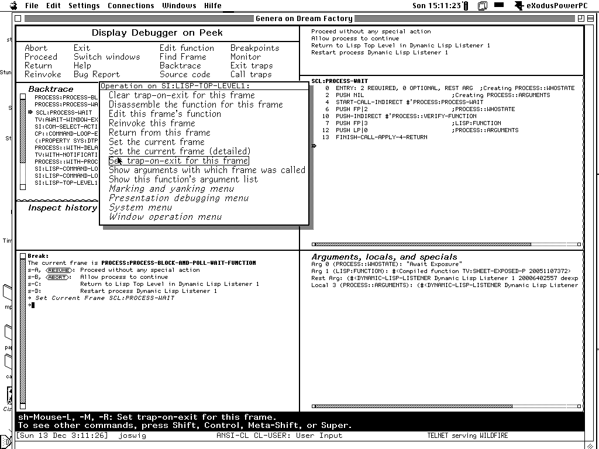The image size is (599, 449).
Task: Open the Apple menu icon
Action: (x=14, y=5)
